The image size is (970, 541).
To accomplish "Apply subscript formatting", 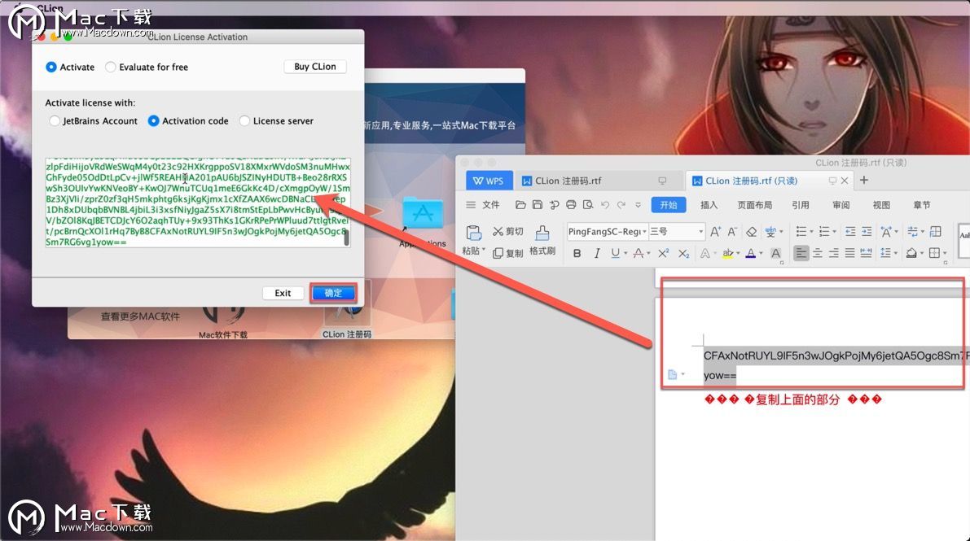I will pos(683,253).
